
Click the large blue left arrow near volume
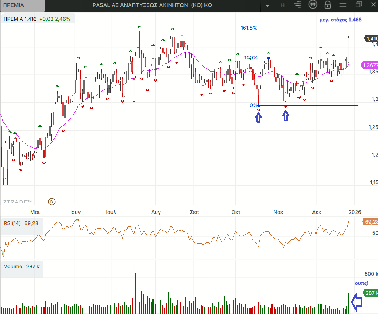pyautogui.click(x=357, y=302)
